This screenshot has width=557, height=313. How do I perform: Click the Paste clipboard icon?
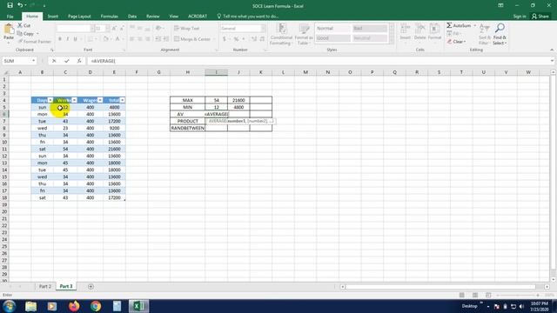(9, 30)
